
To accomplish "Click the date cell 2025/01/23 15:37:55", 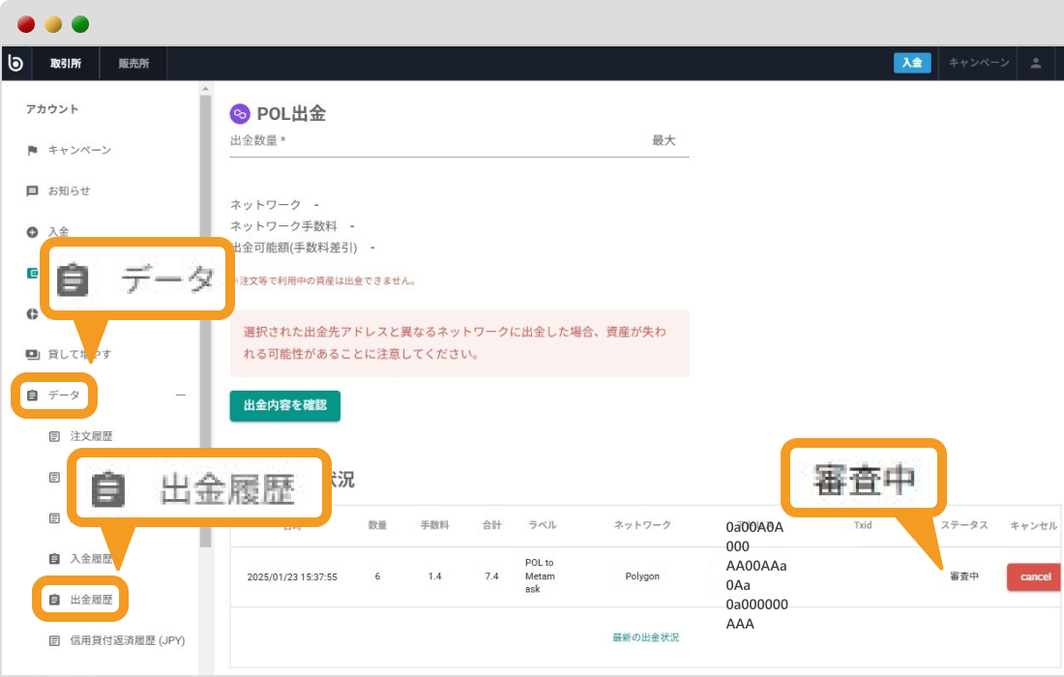I will click(x=292, y=576).
